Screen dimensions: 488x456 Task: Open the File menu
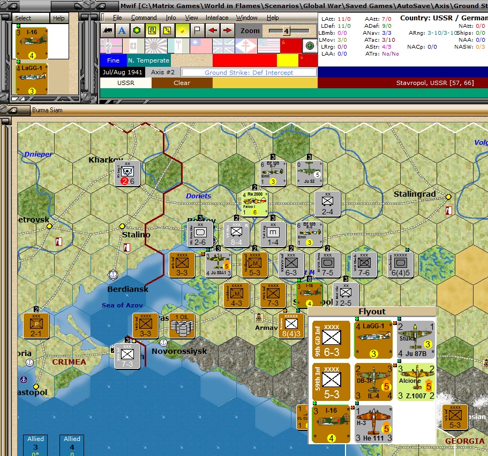click(117, 18)
